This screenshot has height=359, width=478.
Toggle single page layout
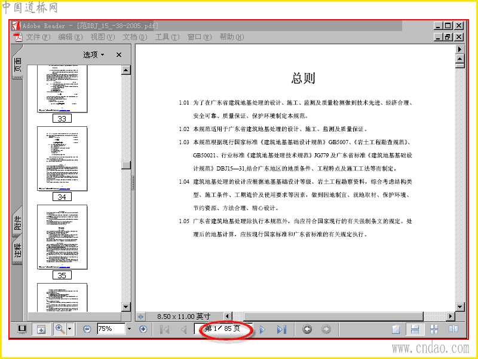pyautogui.click(x=396, y=329)
